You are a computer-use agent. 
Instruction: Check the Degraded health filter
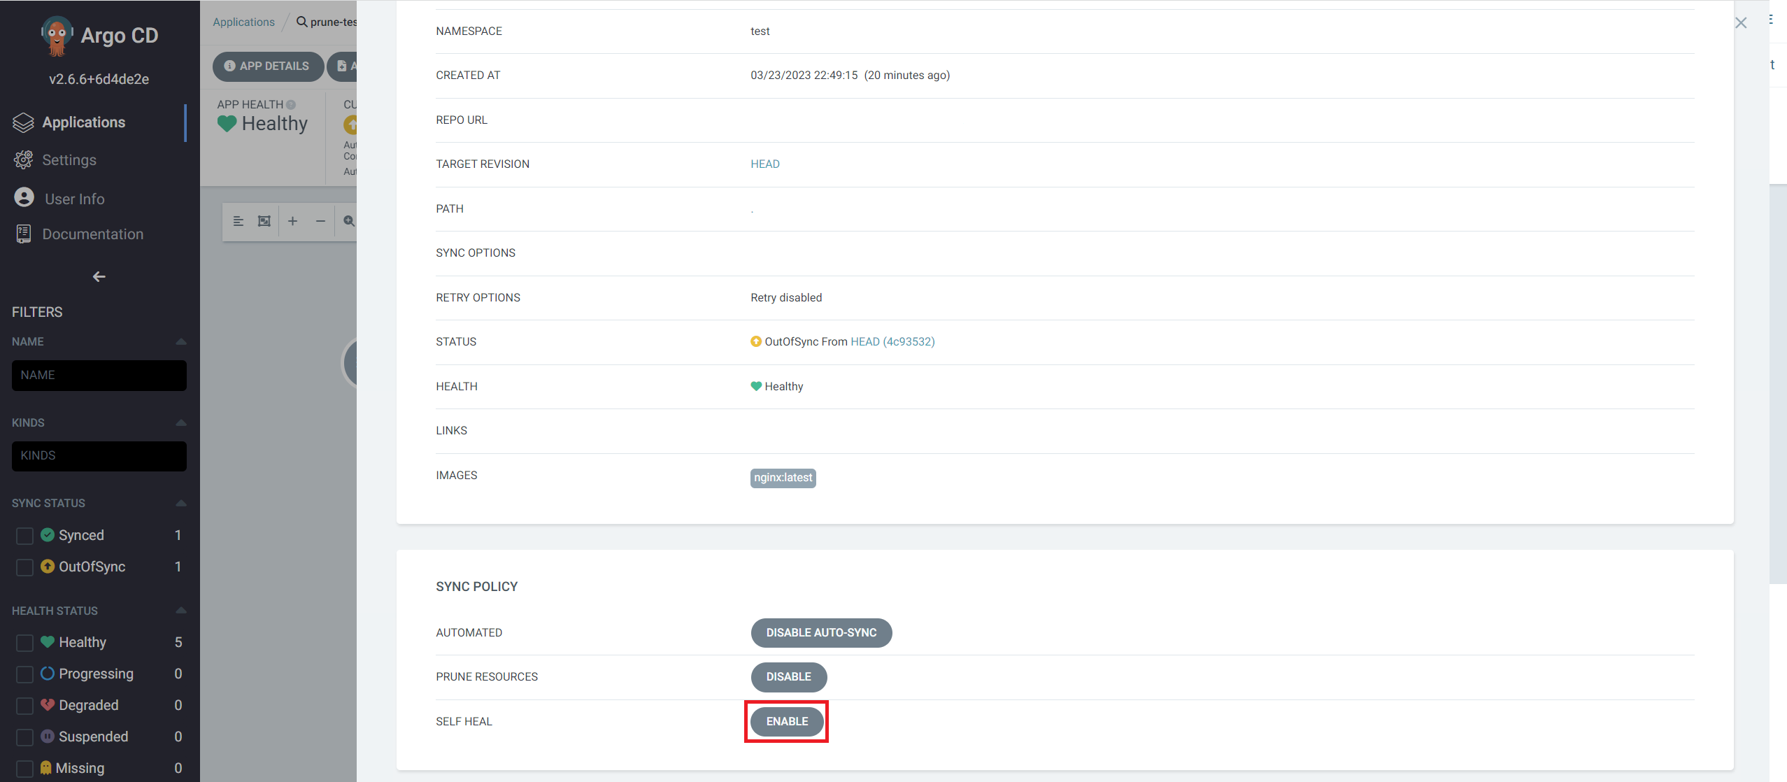pos(24,706)
